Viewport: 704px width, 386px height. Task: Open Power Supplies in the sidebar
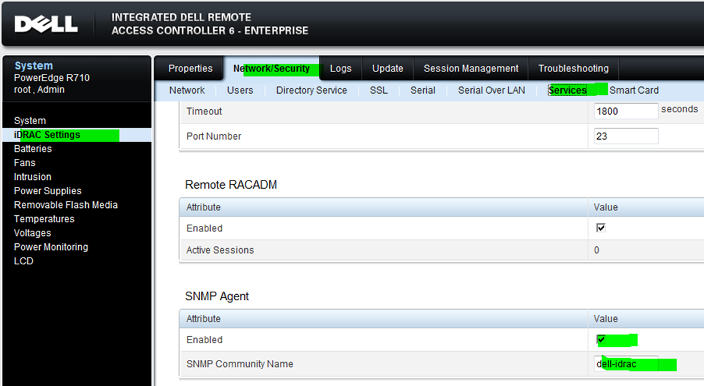[47, 191]
